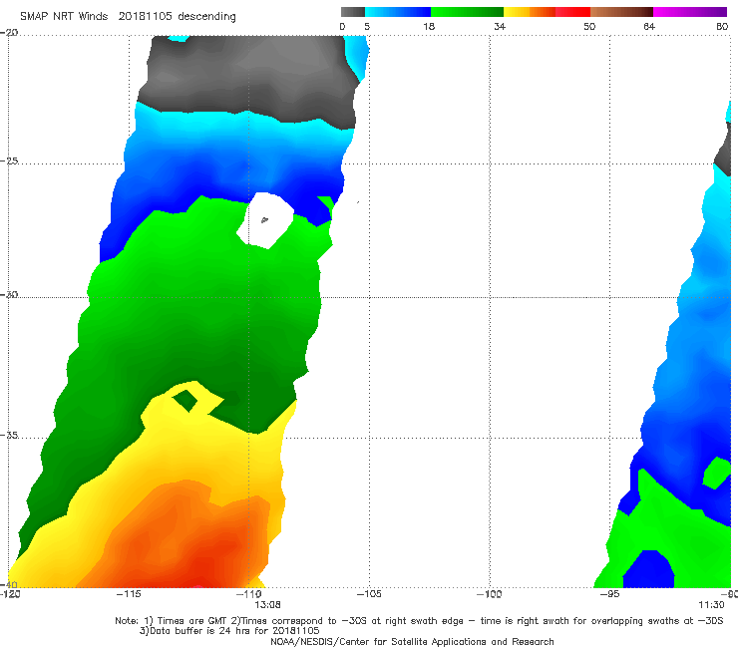Click the color bar label 50

(x=589, y=26)
